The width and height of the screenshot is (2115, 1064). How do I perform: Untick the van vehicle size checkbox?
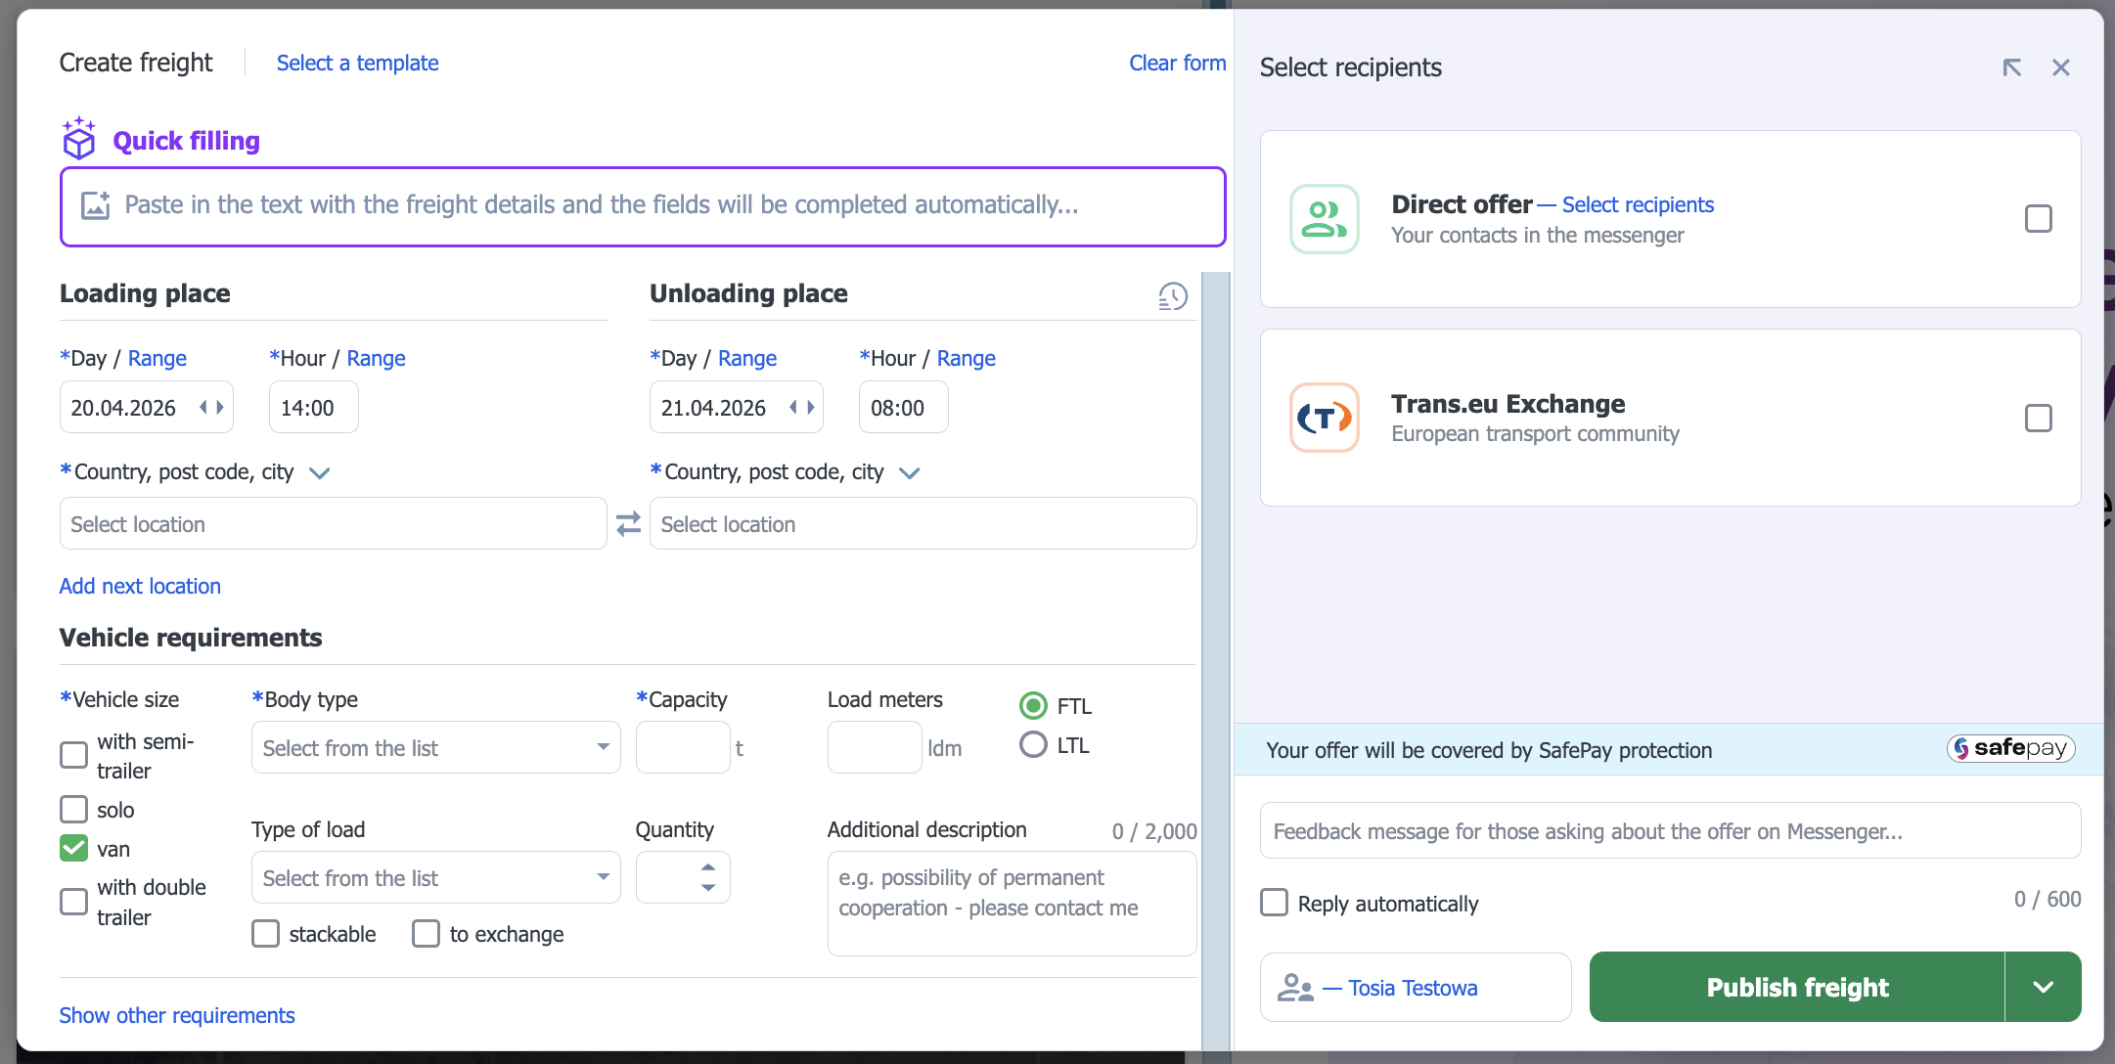click(x=74, y=848)
